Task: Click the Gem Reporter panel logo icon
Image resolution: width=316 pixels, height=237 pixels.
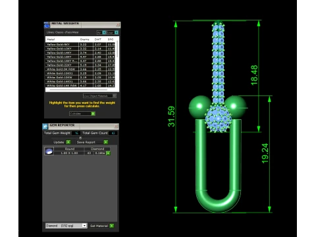Action: [45, 126]
